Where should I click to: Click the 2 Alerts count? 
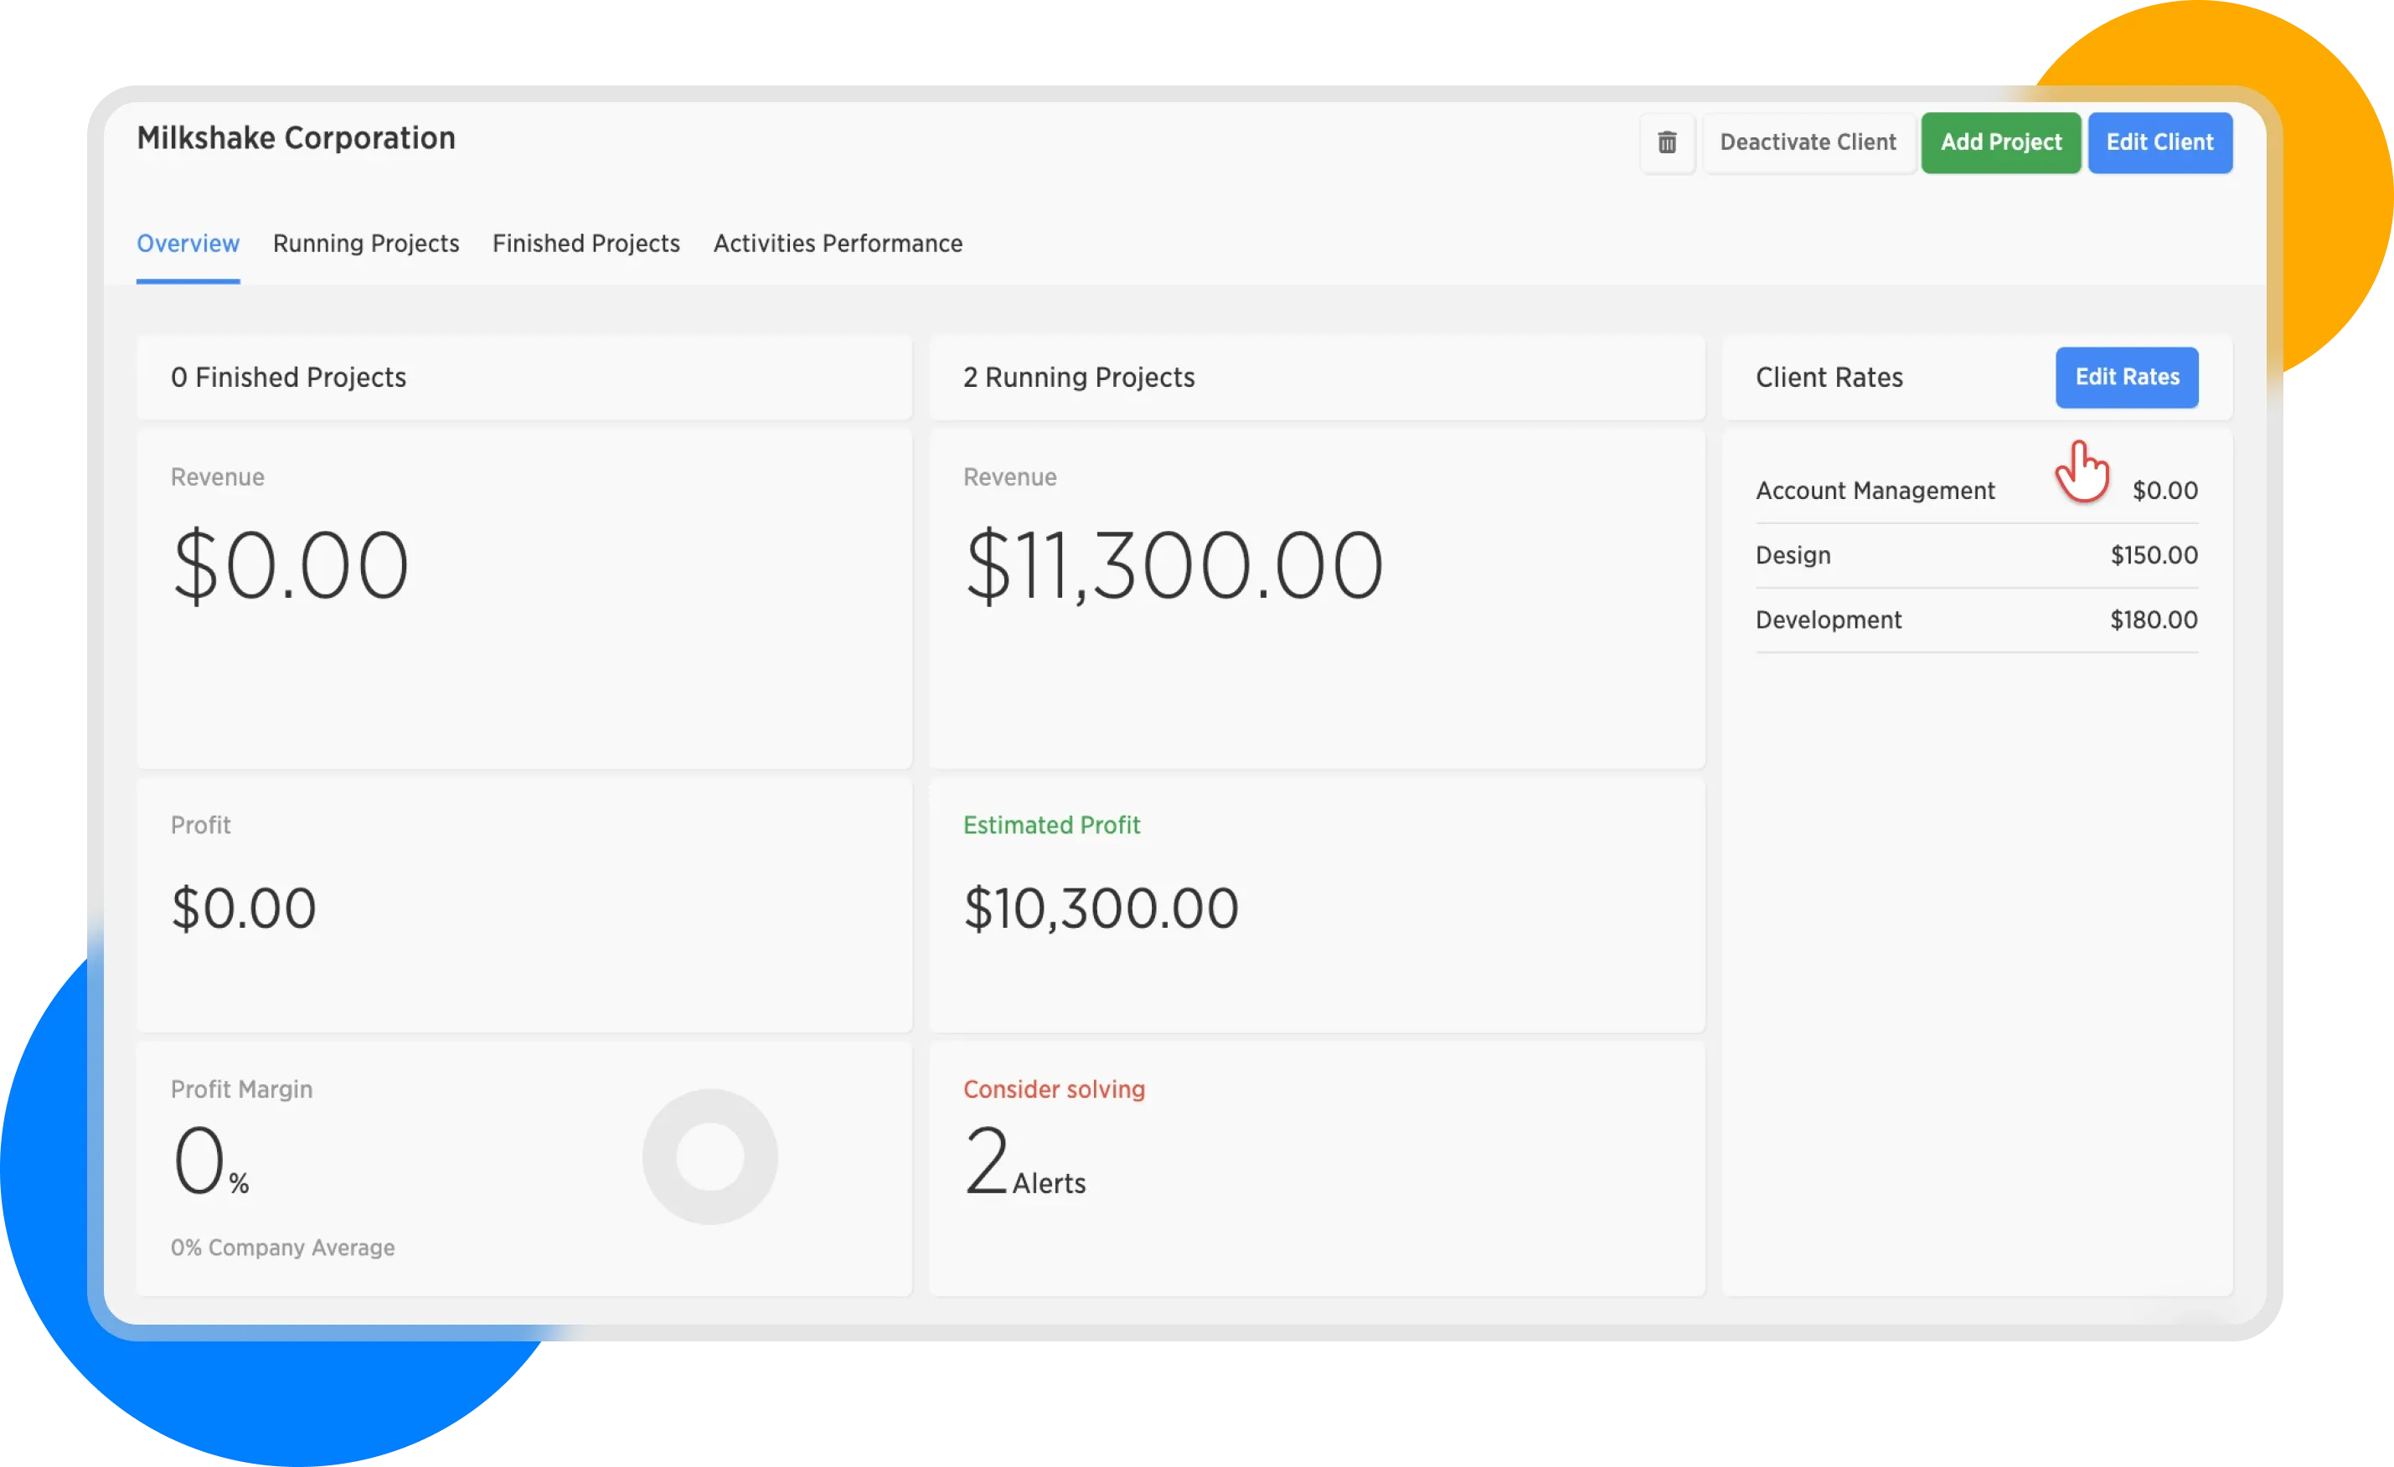pyautogui.click(x=1024, y=1161)
